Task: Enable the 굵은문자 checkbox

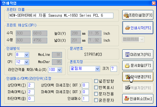Action: 96,100
